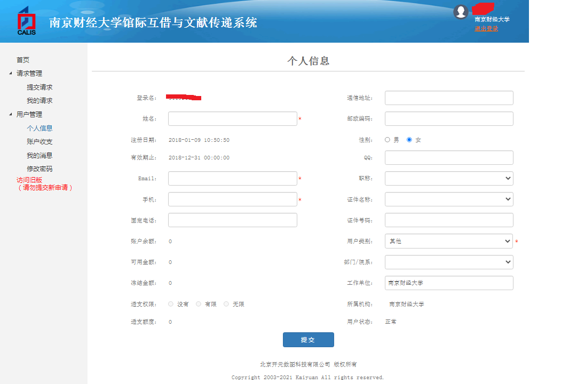The height and width of the screenshot is (384, 569).
Task: Select the 女 gender radio button
Action: (x=409, y=140)
